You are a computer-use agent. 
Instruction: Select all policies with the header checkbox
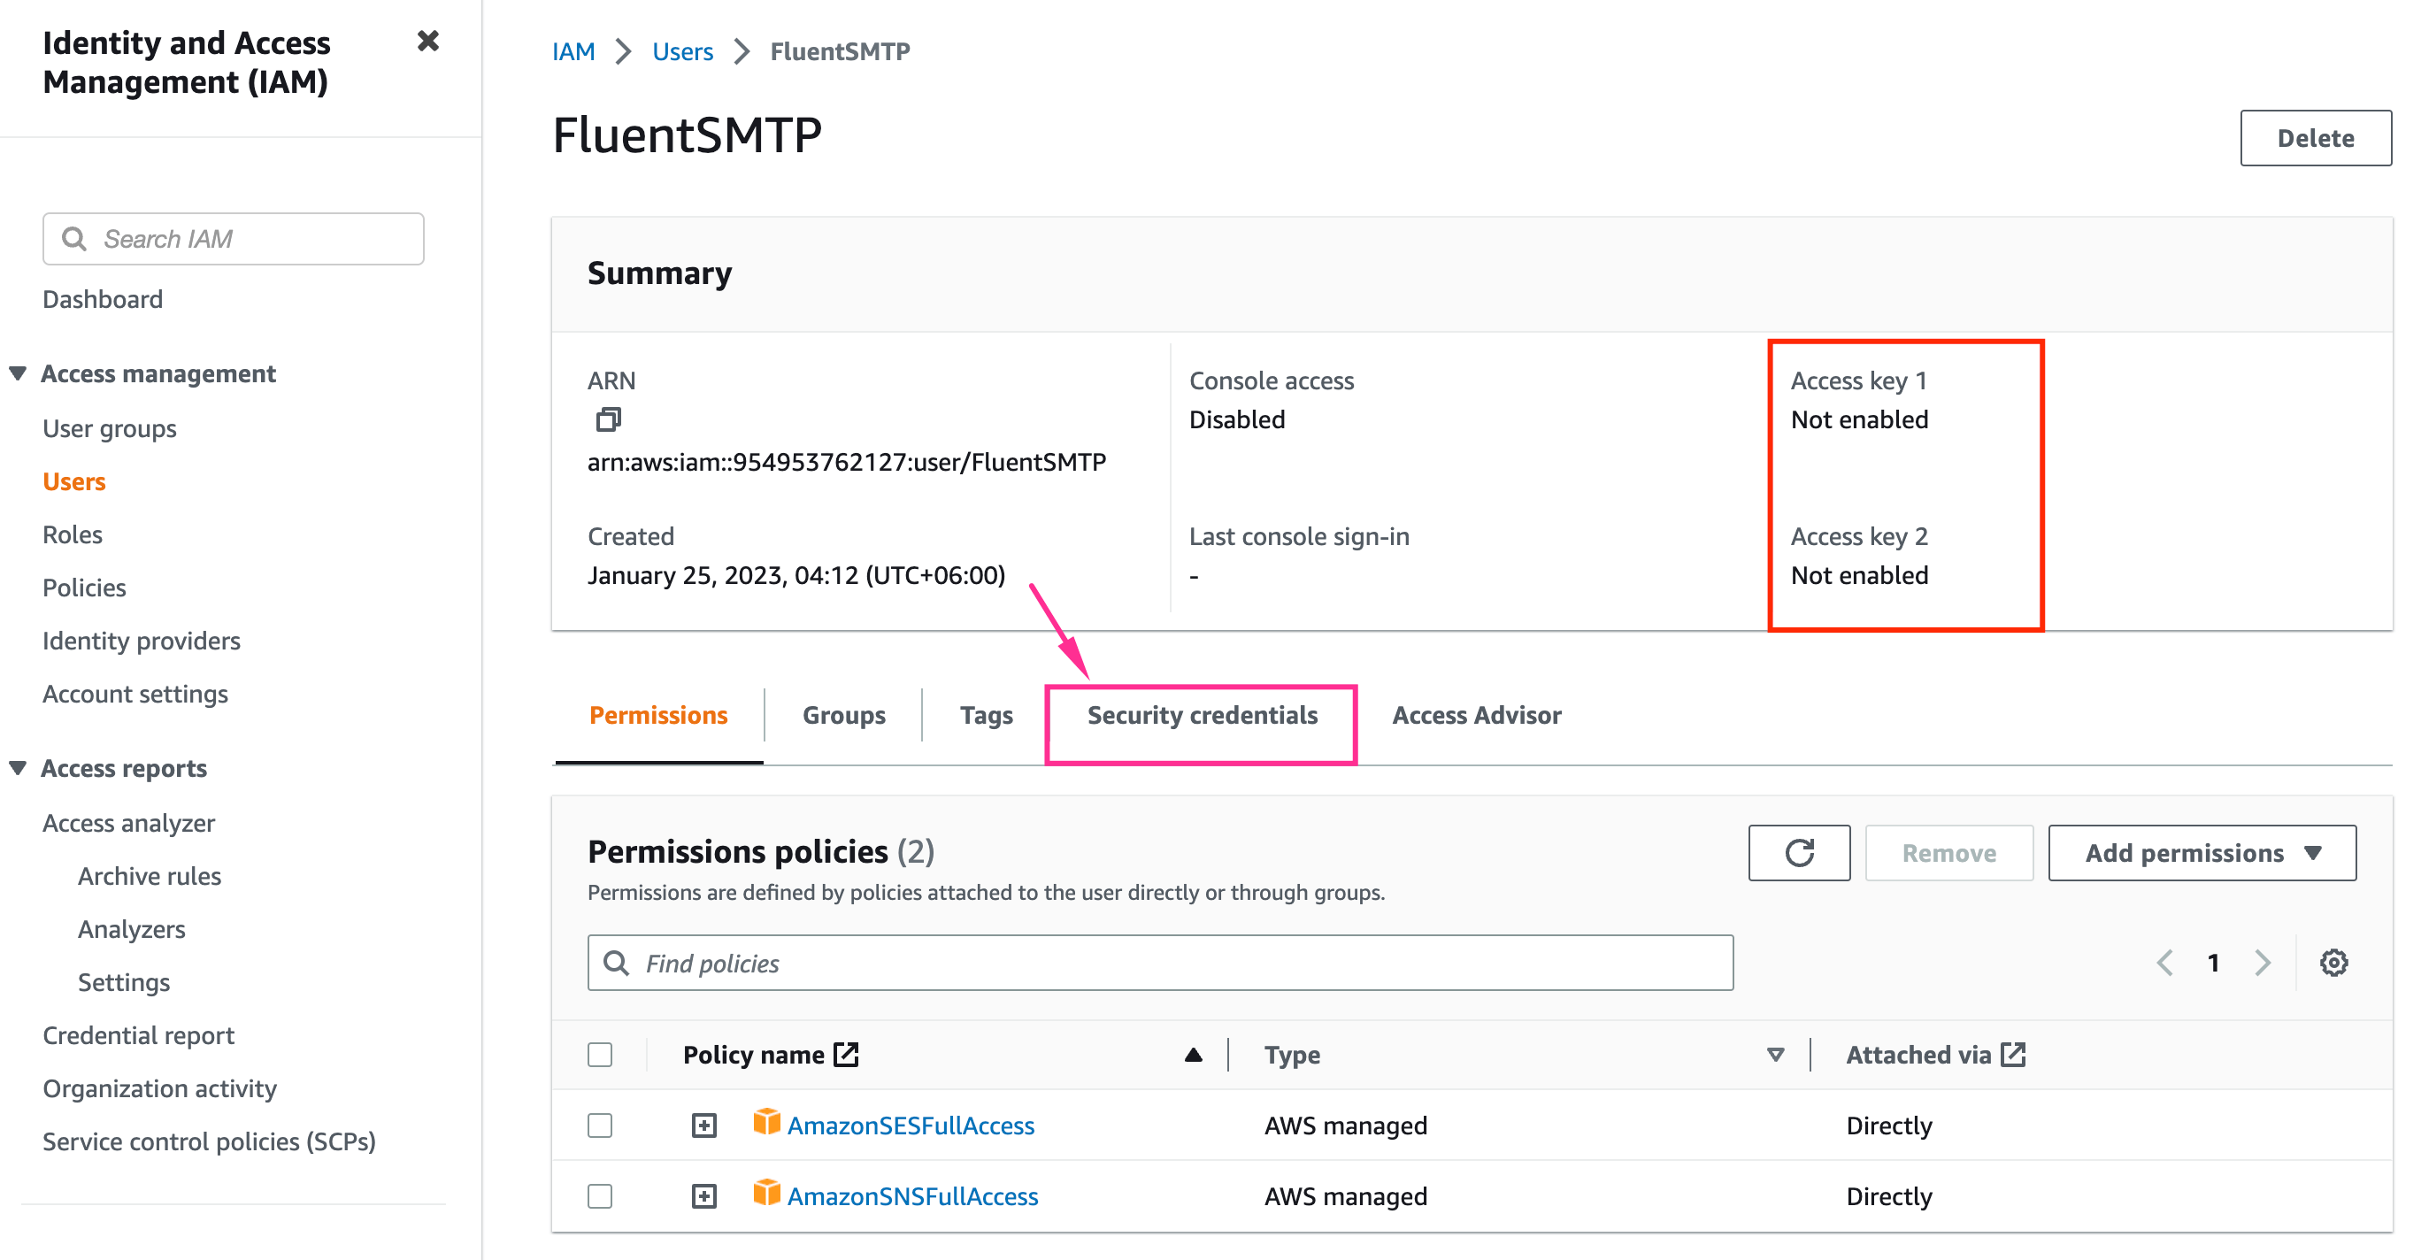(600, 1054)
